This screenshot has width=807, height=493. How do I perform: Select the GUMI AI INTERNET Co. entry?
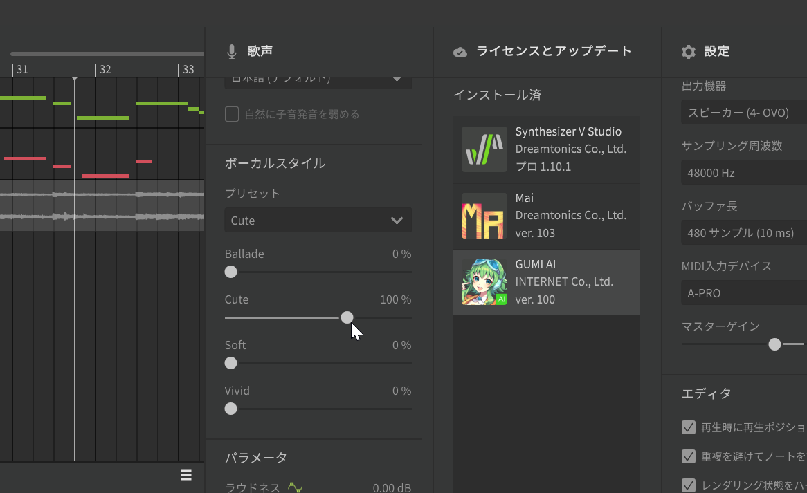point(546,282)
